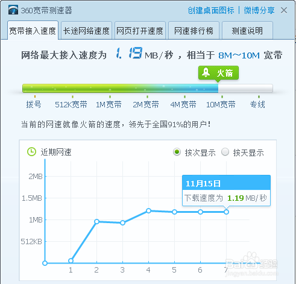Click the 1MB axis label
Viewport: 296px width, 284px height.
point(36,220)
